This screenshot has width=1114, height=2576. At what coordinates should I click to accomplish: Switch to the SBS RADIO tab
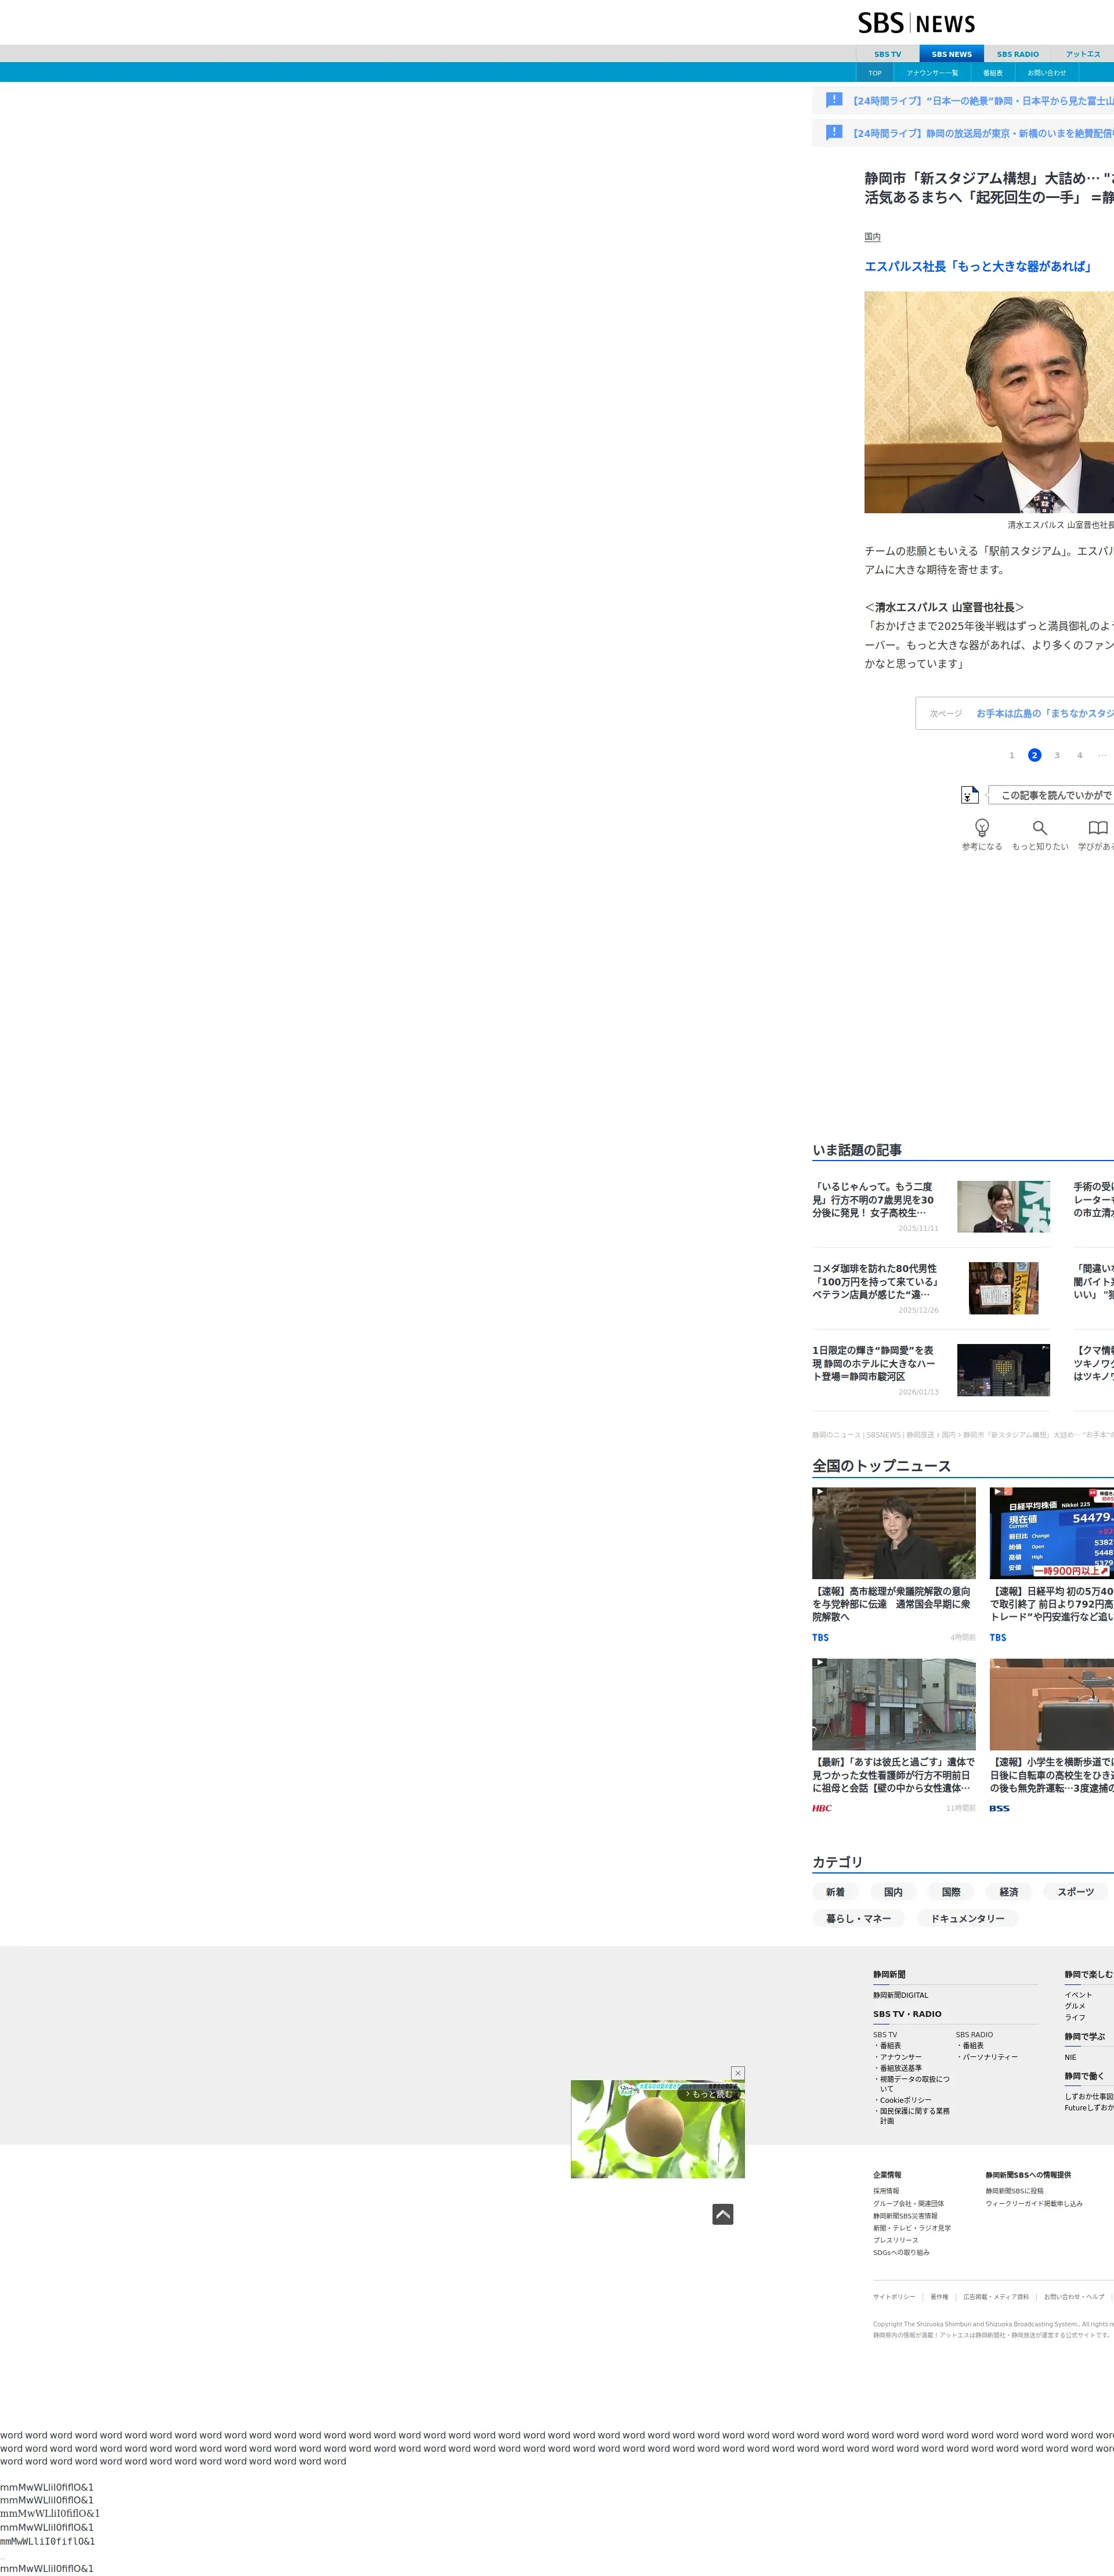click(x=1017, y=54)
